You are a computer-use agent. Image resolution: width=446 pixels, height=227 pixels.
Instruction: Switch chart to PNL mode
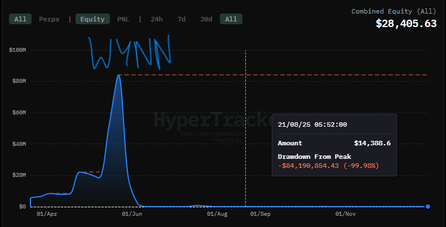point(123,19)
